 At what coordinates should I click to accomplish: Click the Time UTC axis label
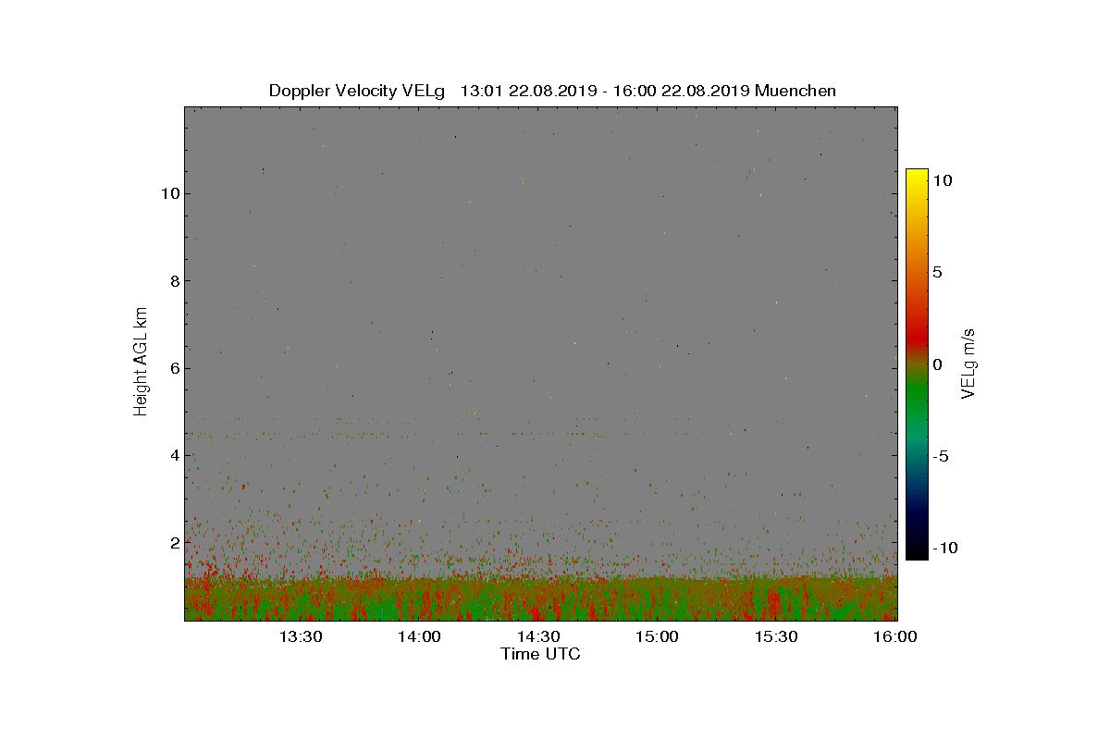(x=541, y=654)
